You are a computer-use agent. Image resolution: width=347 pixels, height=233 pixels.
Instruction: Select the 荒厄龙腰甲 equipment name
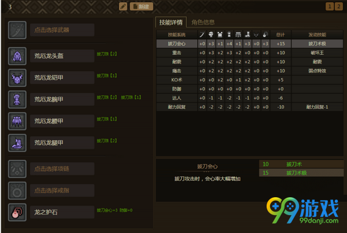click(62, 121)
